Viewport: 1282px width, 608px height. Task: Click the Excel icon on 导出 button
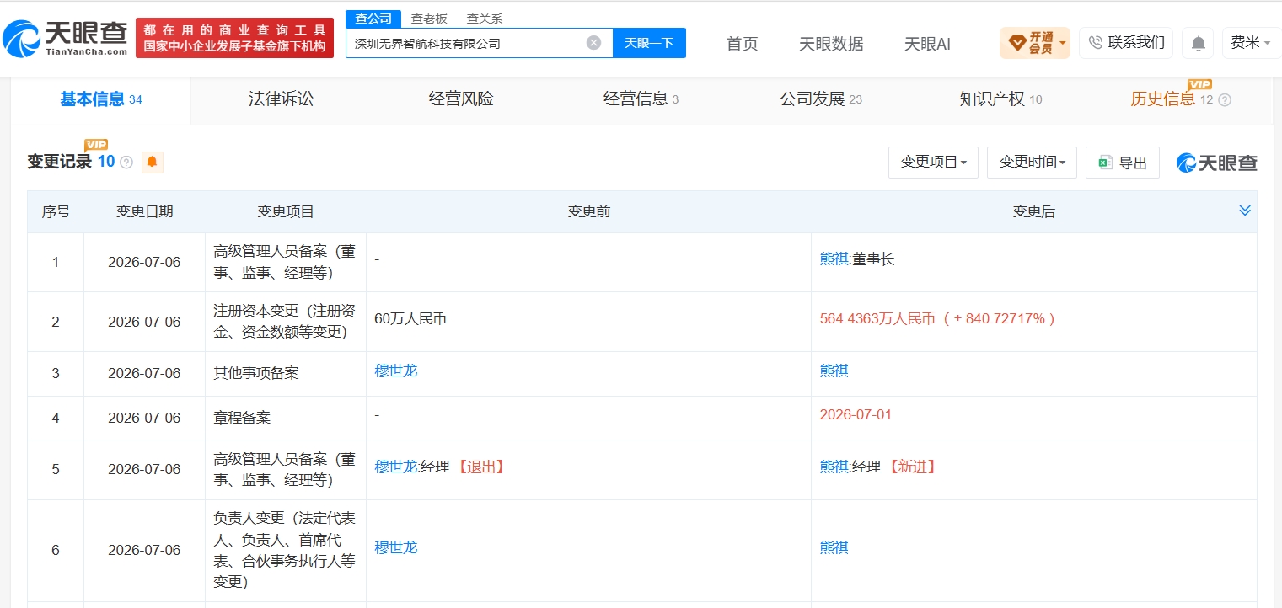click(x=1105, y=163)
